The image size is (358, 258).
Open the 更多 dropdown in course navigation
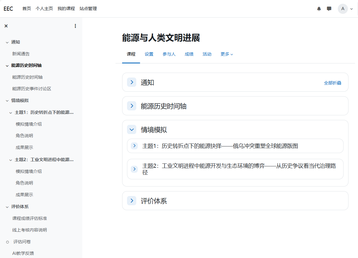coord(227,54)
